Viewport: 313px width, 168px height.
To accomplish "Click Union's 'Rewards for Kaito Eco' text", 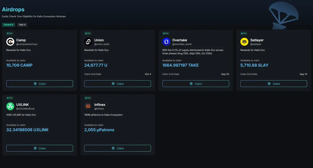I will (96, 50).
